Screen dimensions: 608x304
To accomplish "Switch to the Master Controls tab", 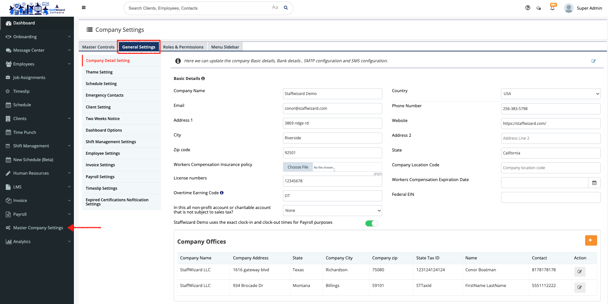I will click(98, 47).
